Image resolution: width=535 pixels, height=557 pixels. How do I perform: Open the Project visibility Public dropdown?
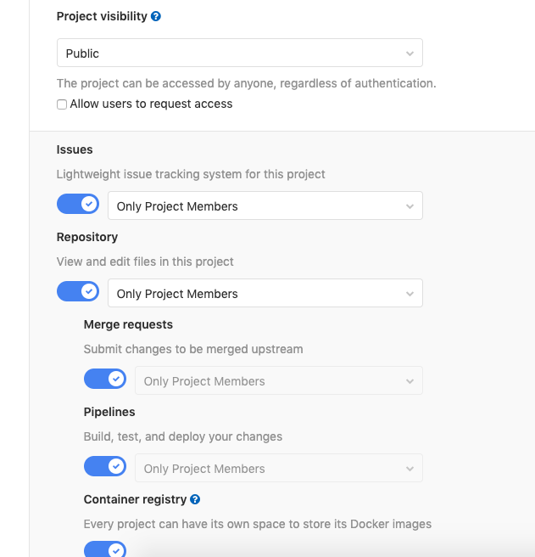(239, 53)
